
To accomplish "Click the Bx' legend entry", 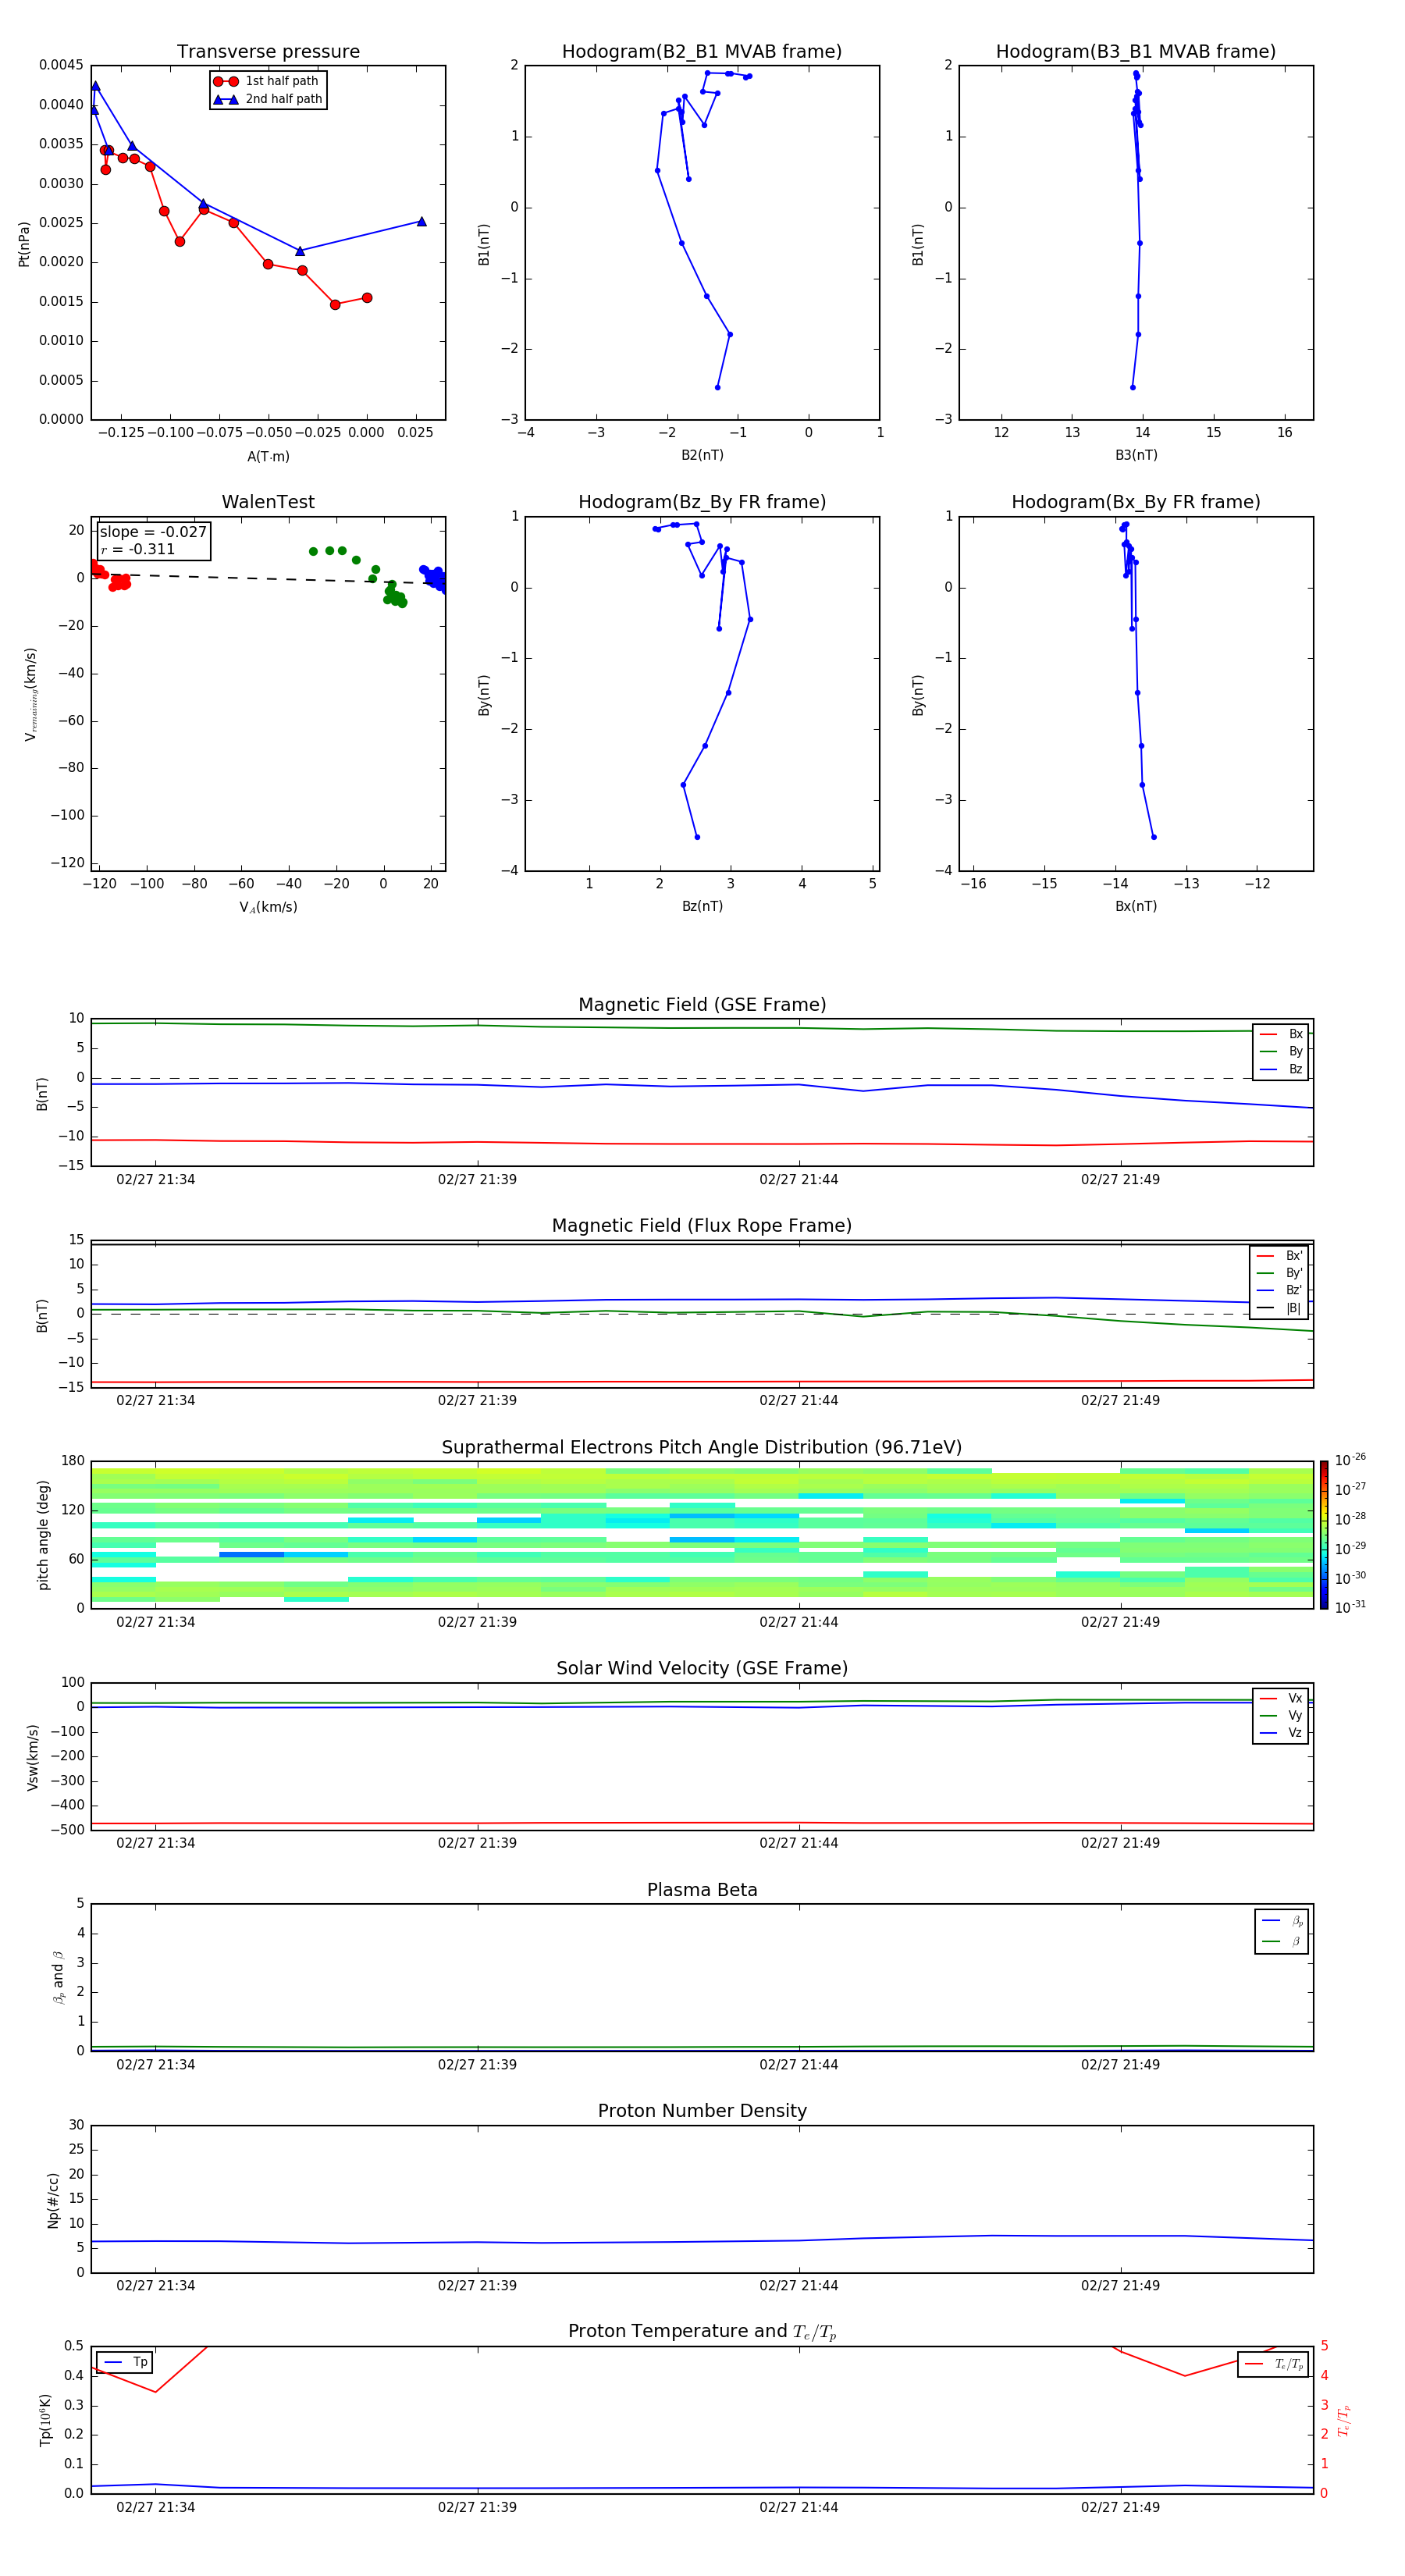I will [1279, 1256].
